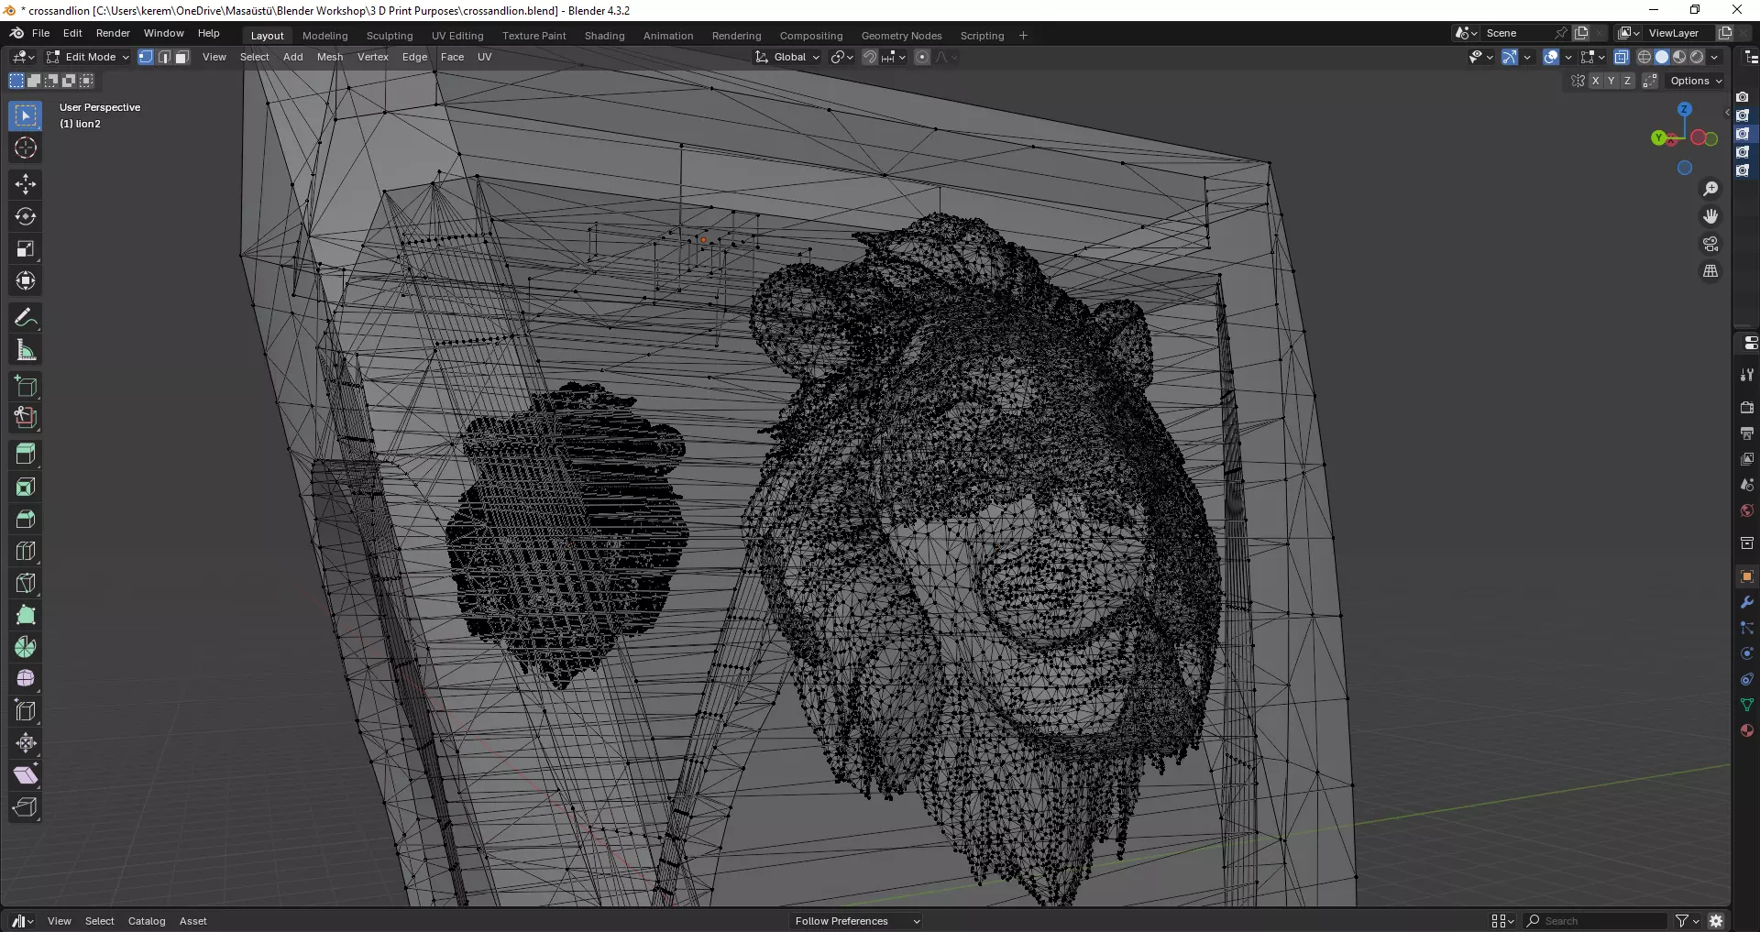The height and width of the screenshot is (932, 1760).
Task: Open the Material properties tab
Action: coord(1746,730)
